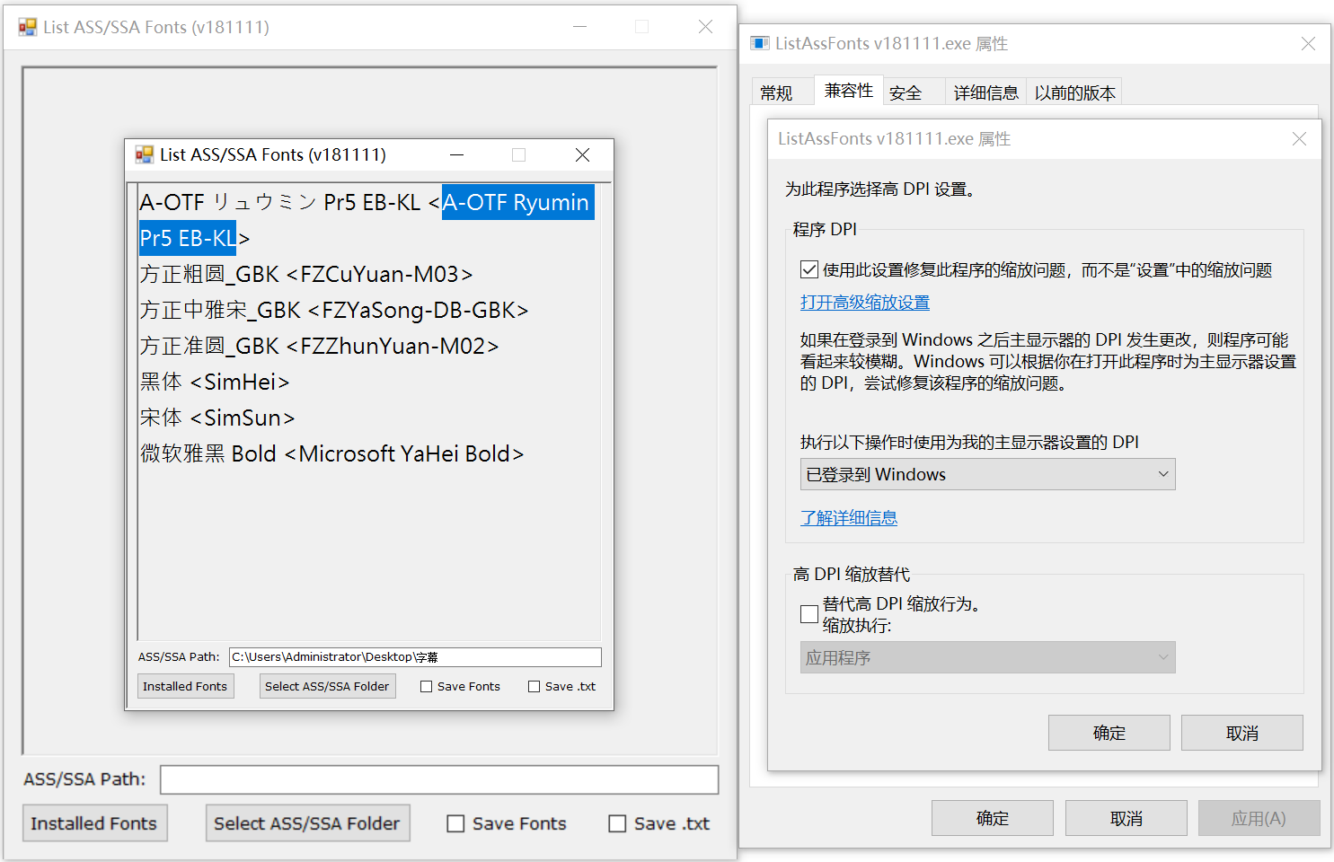Minimize the outer List ASS/SSA Fonts window

pyautogui.click(x=579, y=27)
